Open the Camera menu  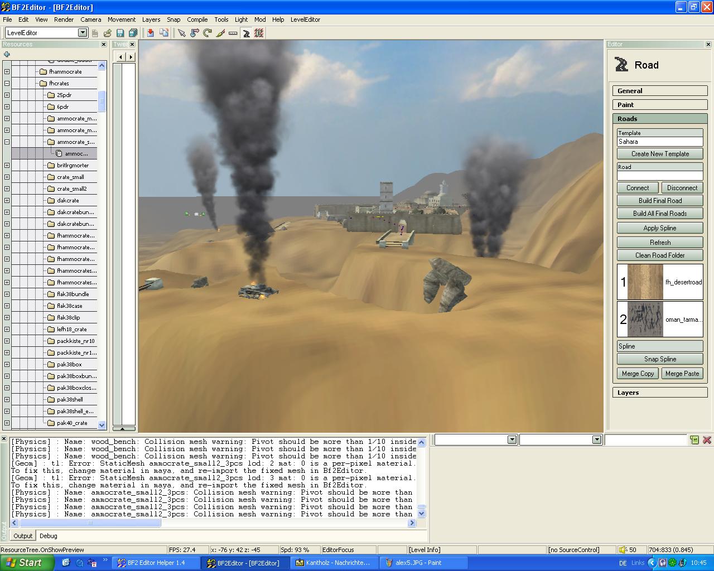point(90,20)
